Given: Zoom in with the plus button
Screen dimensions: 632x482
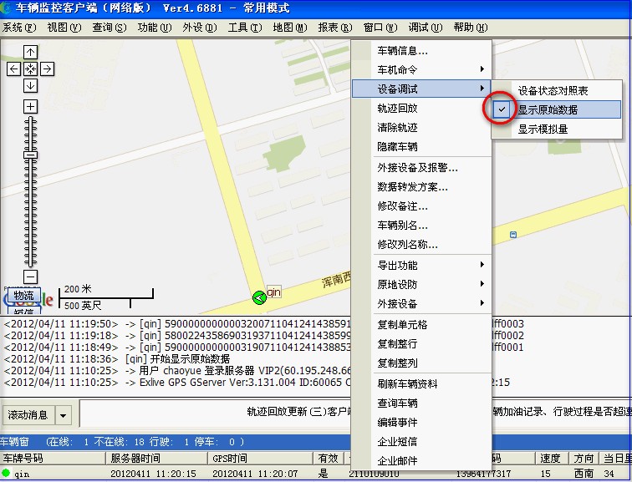Looking at the screenshot, I should [x=30, y=106].
